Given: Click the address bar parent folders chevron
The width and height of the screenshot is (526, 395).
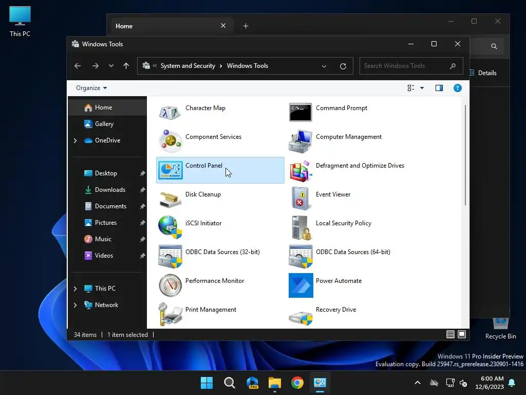Looking at the screenshot, I should pyautogui.click(x=155, y=66).
